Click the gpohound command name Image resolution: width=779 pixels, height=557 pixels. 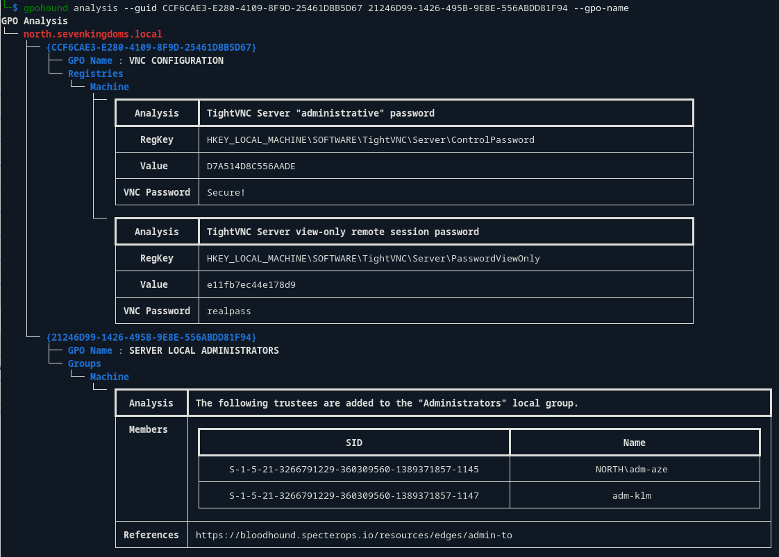point(46,8)
